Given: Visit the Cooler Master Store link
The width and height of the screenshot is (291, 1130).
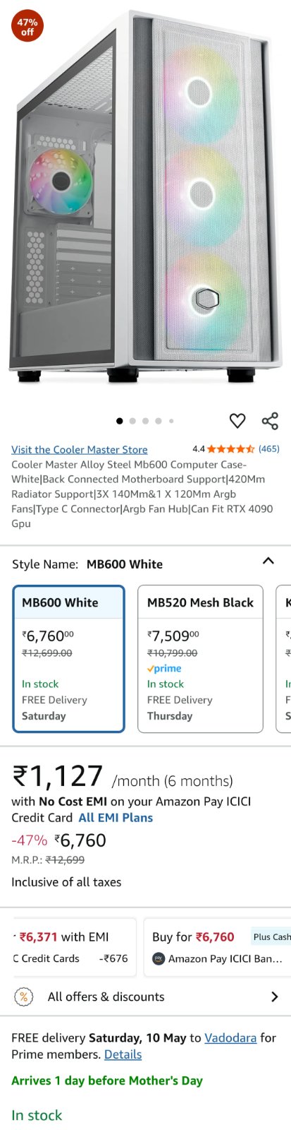Looking at the screenshot, I should click(x=80, y=449).
